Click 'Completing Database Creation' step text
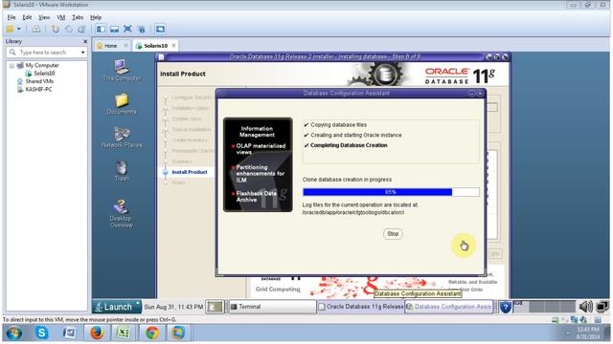 click(349, 145)
